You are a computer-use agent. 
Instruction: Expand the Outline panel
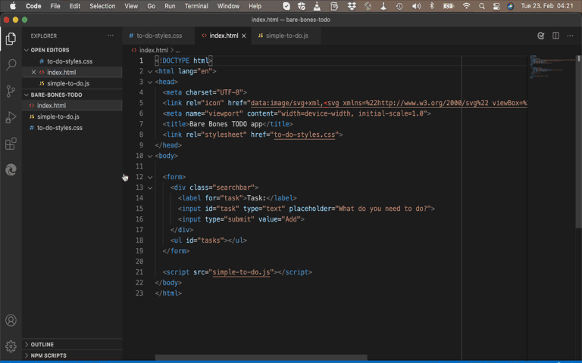pos(42,344)
